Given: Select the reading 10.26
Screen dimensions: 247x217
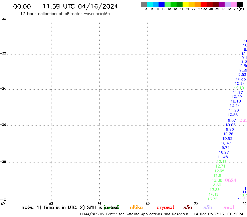Looking at the screenshot, I should click(228, 134).
